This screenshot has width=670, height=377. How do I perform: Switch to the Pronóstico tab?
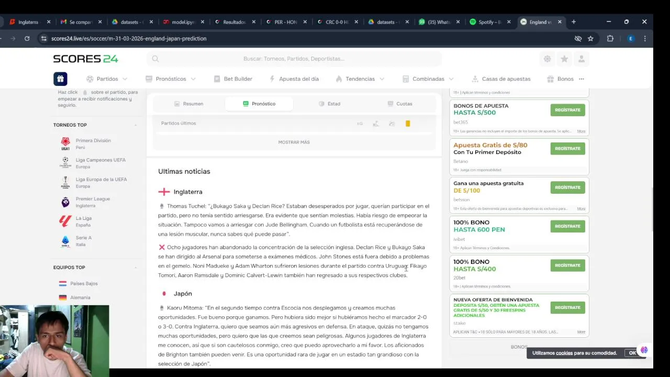click(x=259, y=104)
